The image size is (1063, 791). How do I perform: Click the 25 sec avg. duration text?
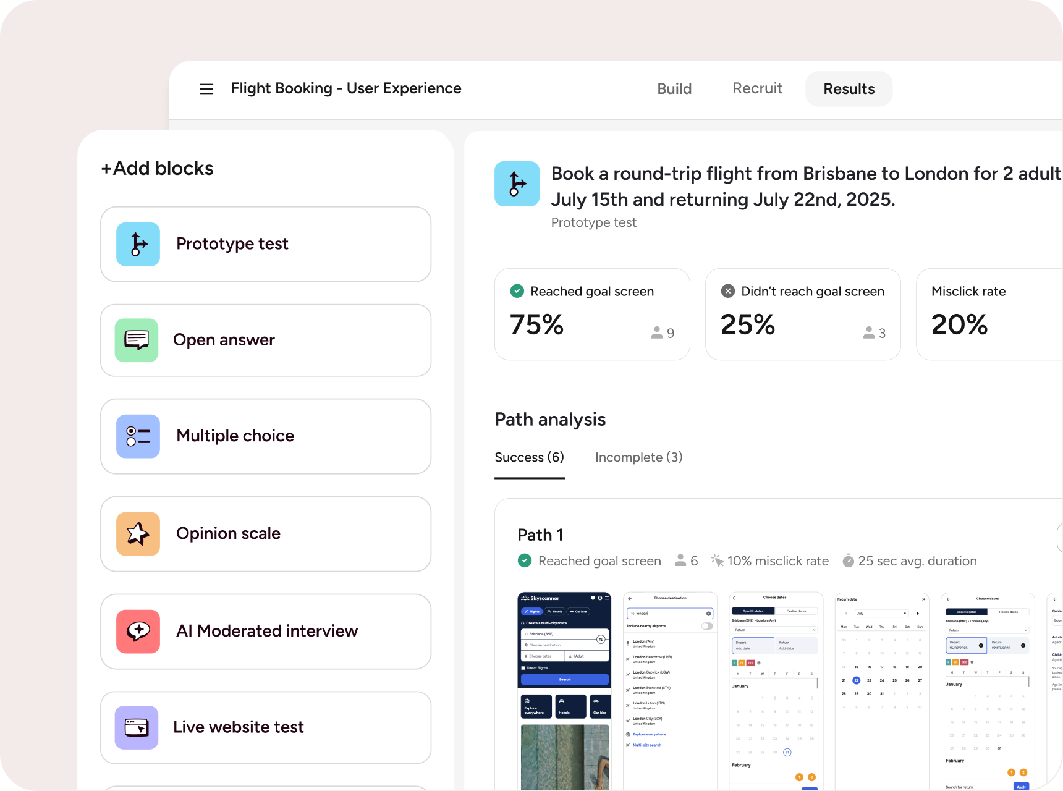(918, 561)
